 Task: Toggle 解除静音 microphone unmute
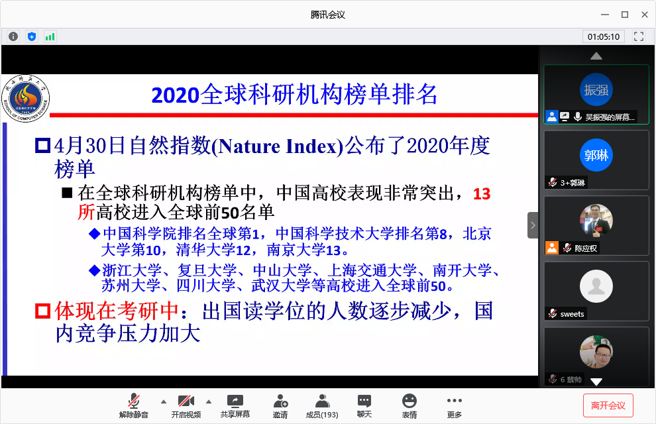click(134, 405)
